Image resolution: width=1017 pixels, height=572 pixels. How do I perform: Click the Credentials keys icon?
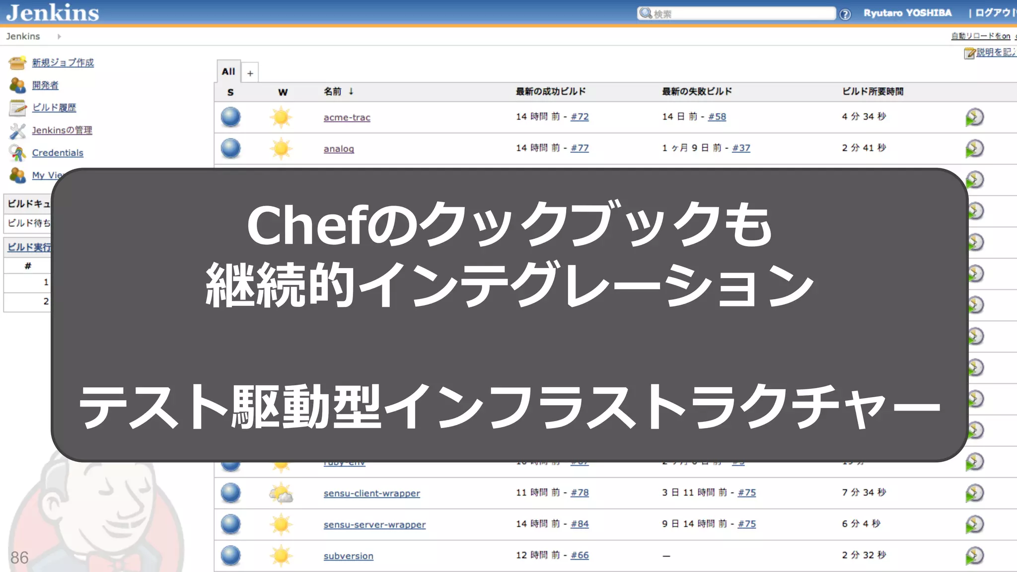pyautogui.click(x=17, y=153)
